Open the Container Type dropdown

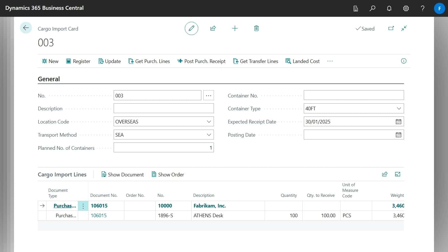pyautogui.click(x=399, y=108)
